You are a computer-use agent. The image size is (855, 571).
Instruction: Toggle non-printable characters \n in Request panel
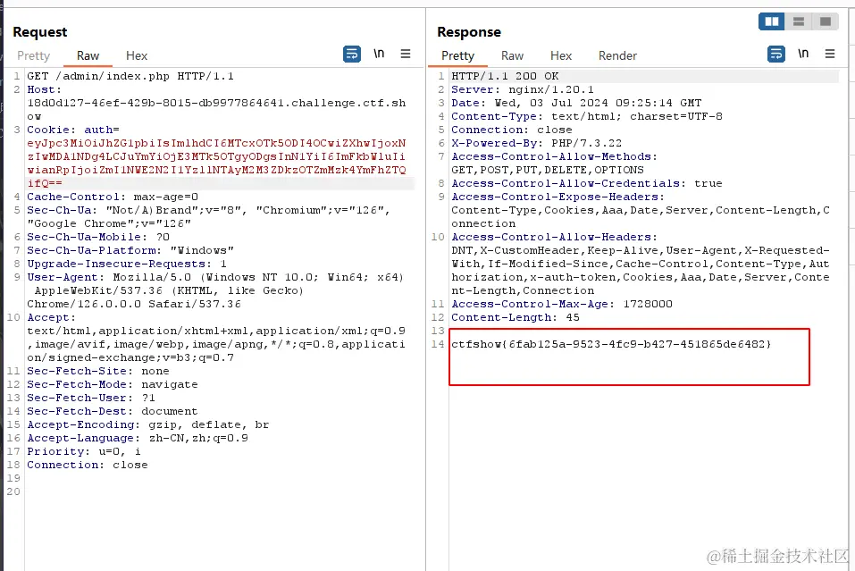(379, 54)
